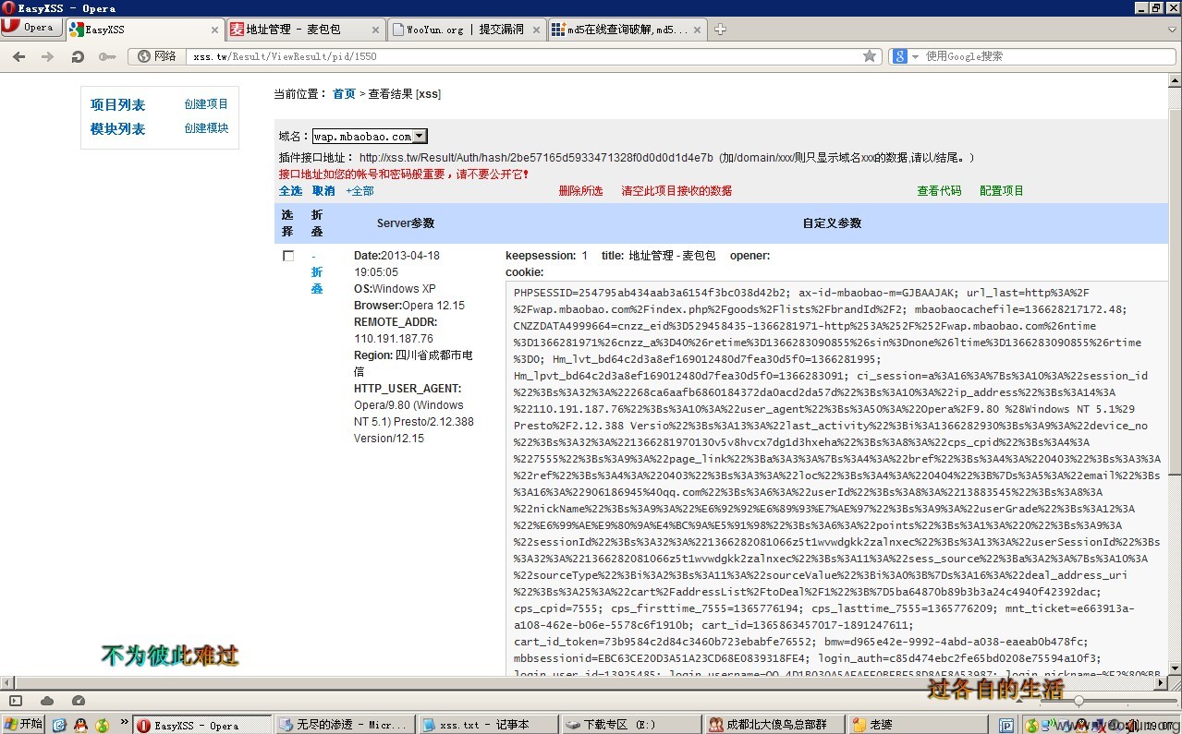Screen dimensions: 1182x734
Task: Open 项目列表 link in sidebar
Action: click(117, 105)
